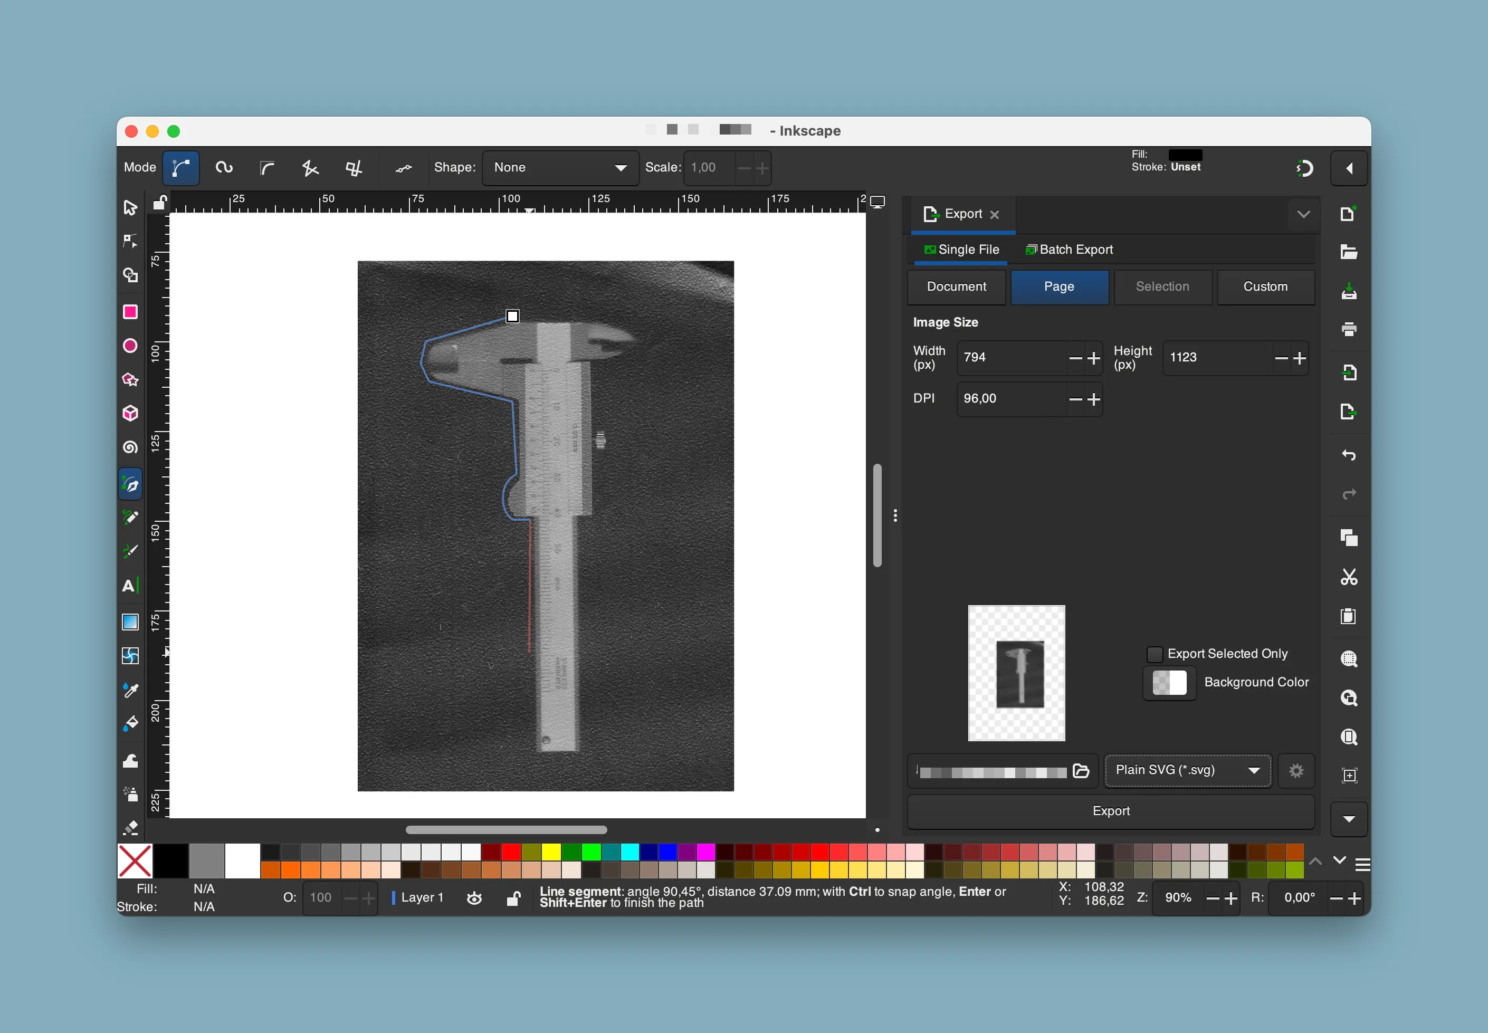The width and height of the screenshot is (1488, 1033).
Task: Switch to the Selector arrow tool
Action: (130, 207)
